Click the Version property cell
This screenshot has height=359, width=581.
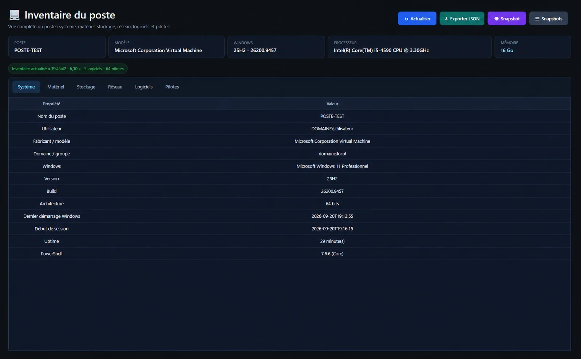[52, 179]
